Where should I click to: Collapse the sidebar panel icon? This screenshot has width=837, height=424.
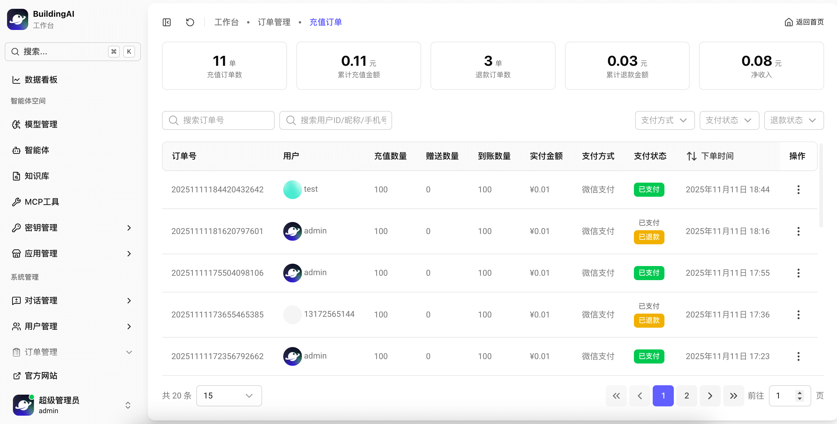[x=167, y=22]
